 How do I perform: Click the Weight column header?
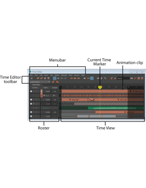(55, 88)
